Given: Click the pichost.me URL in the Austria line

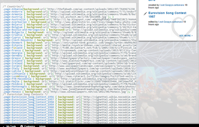Looking at the screenshot, I should point(78,17).
